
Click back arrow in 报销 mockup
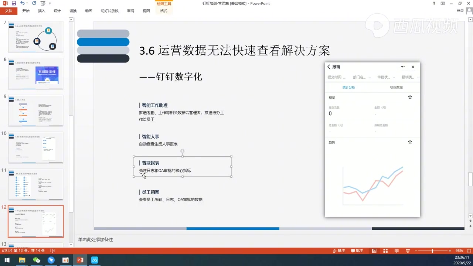329,67
